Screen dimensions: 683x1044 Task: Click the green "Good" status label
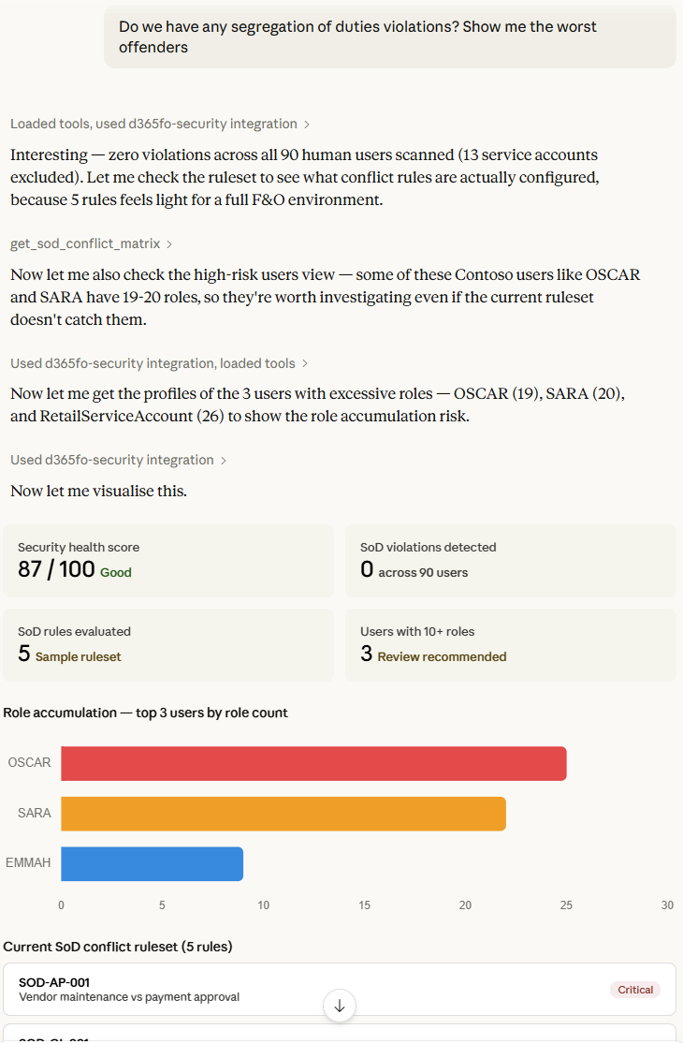point(116,572)
